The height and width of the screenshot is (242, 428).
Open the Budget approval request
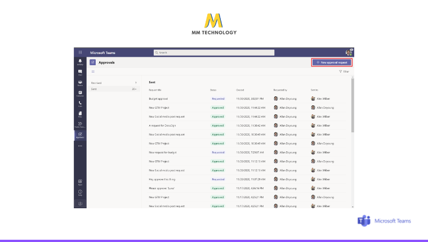(158, 98)
